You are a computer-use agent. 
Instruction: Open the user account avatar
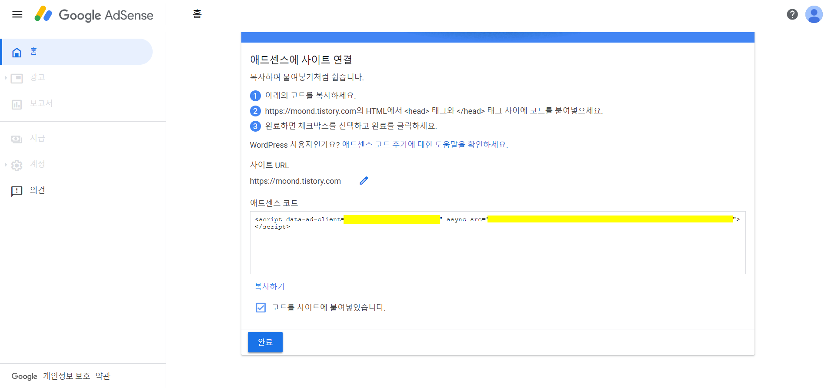point(814,14)
